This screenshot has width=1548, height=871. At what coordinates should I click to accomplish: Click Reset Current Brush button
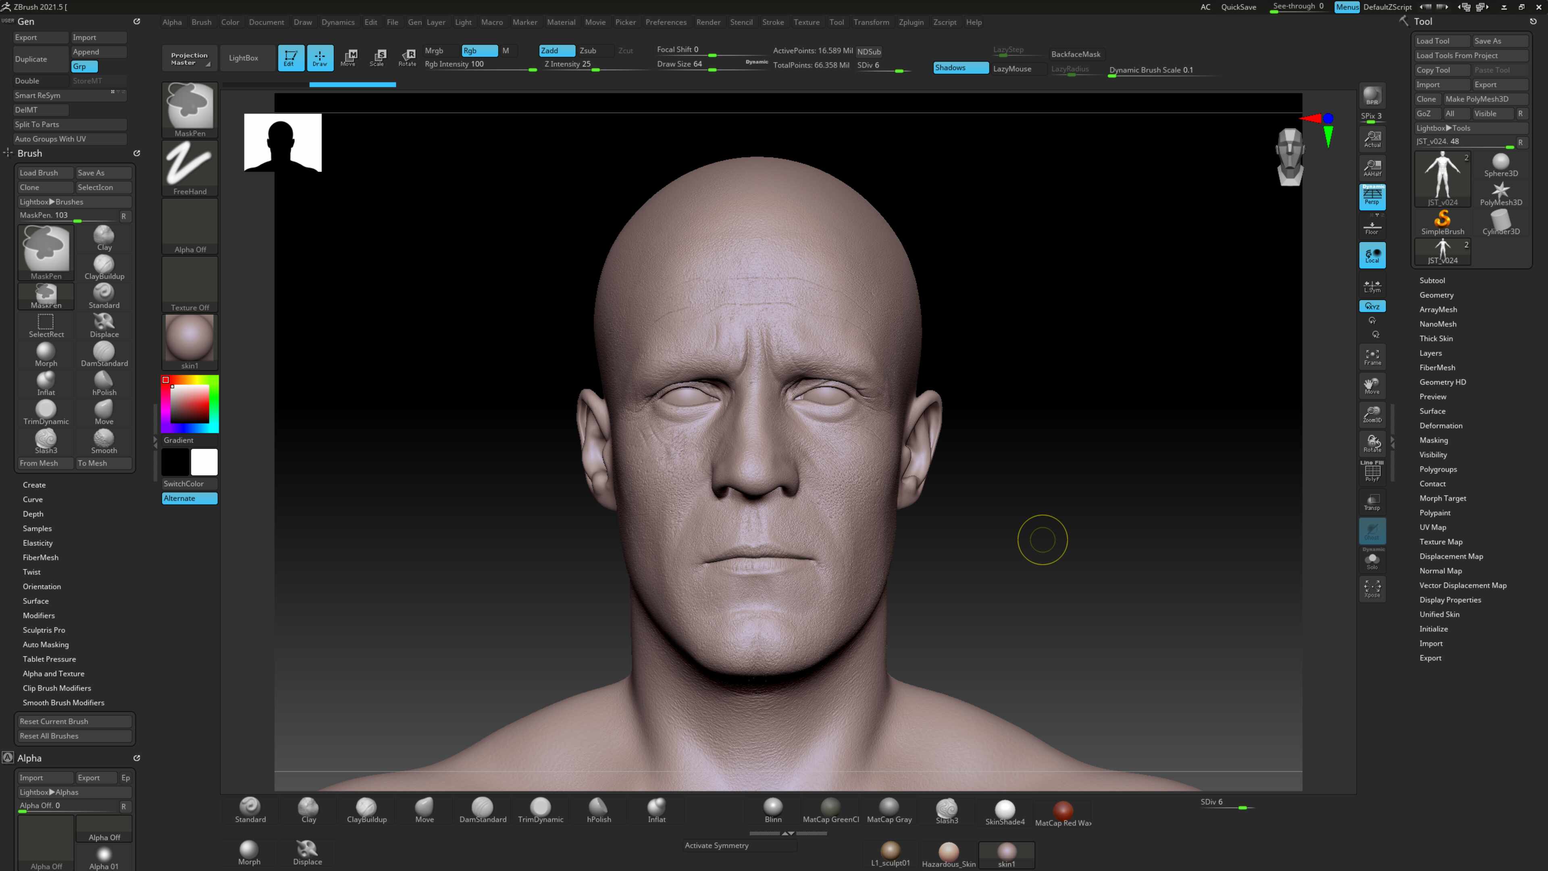(74, 721)
